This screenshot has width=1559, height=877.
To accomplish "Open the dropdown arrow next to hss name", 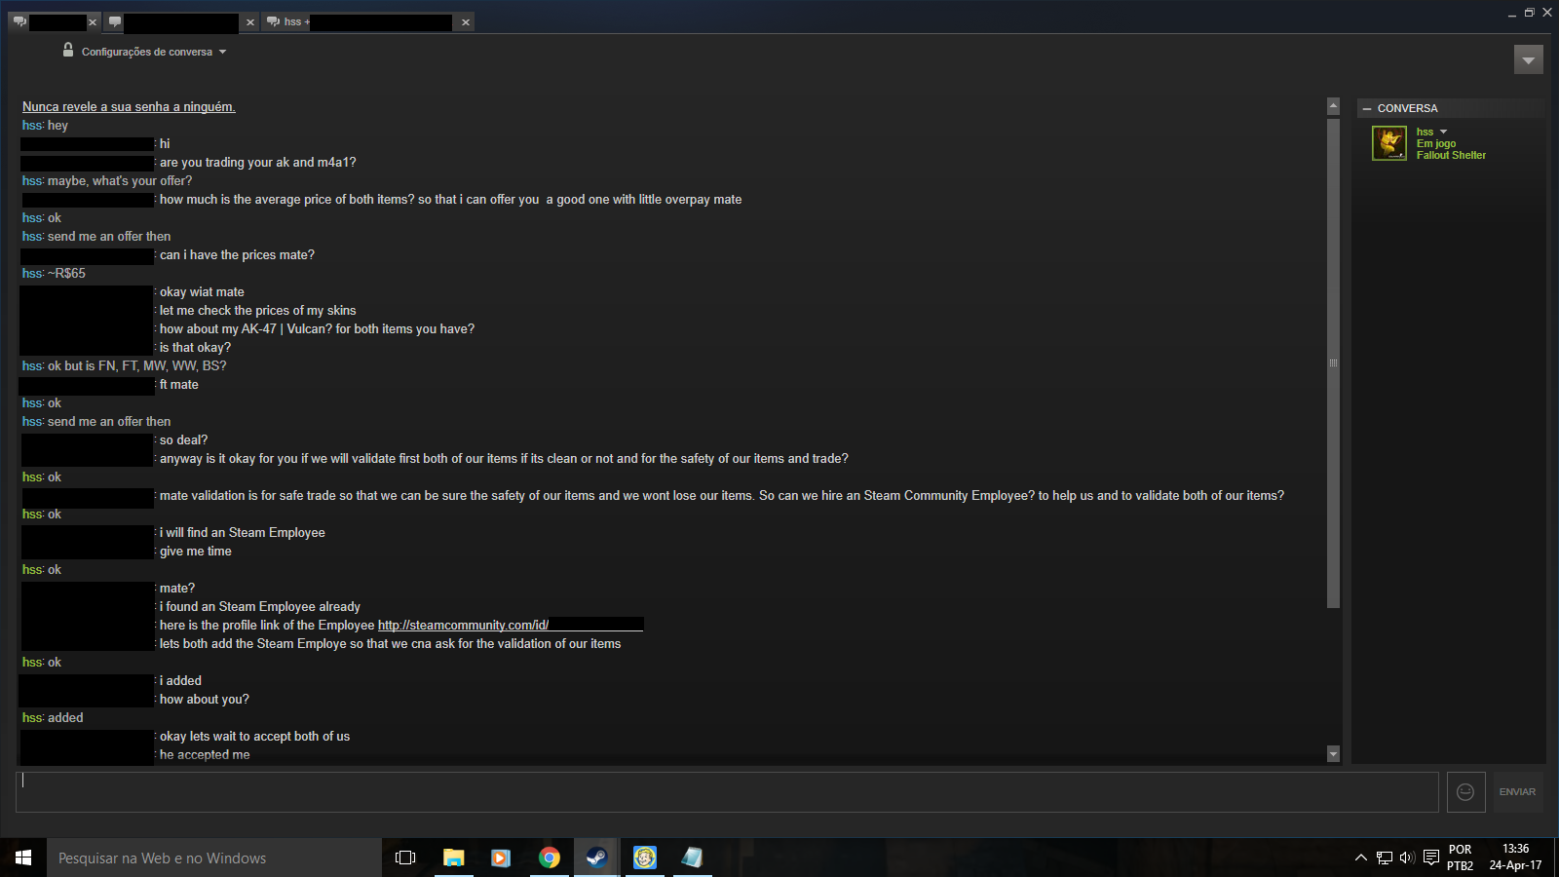I will coord(1444,132).
